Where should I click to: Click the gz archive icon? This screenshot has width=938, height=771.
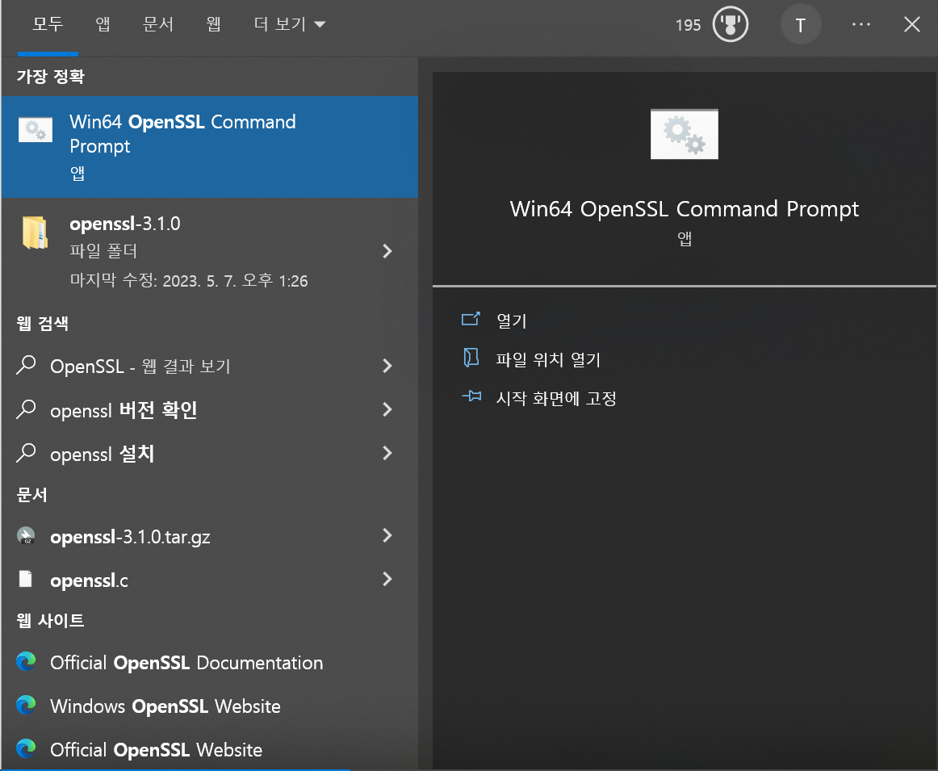[x=27, y=535]
